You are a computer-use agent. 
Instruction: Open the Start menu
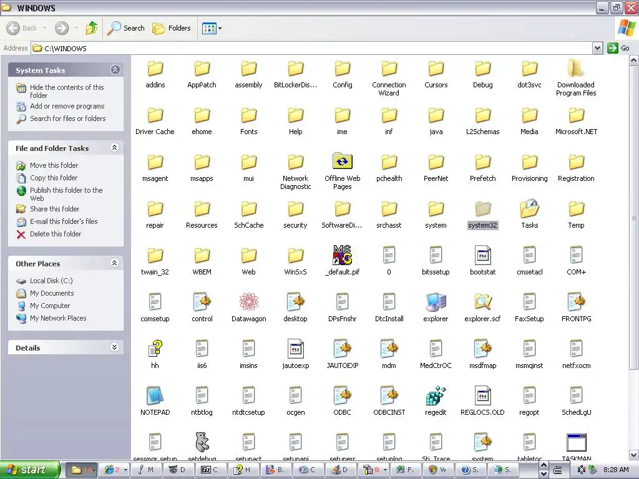coord(29,470)
